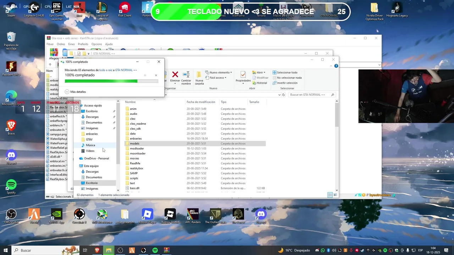The width and height of the screenshot is (454, 255).
Task: Select the Papelera de reciclaje desktop icon
Action: (x=11, y=41)
